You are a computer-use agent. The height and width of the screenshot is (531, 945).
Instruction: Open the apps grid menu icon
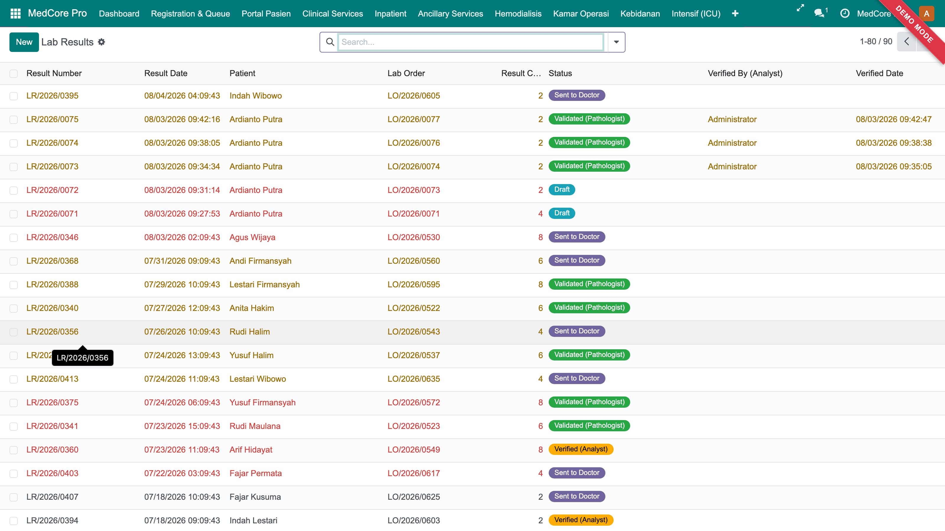[15, 14]
